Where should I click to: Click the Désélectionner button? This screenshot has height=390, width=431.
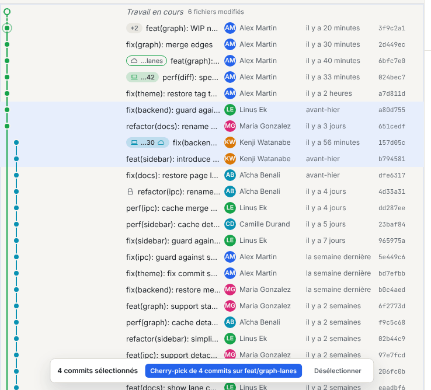[x=338, y=371]
